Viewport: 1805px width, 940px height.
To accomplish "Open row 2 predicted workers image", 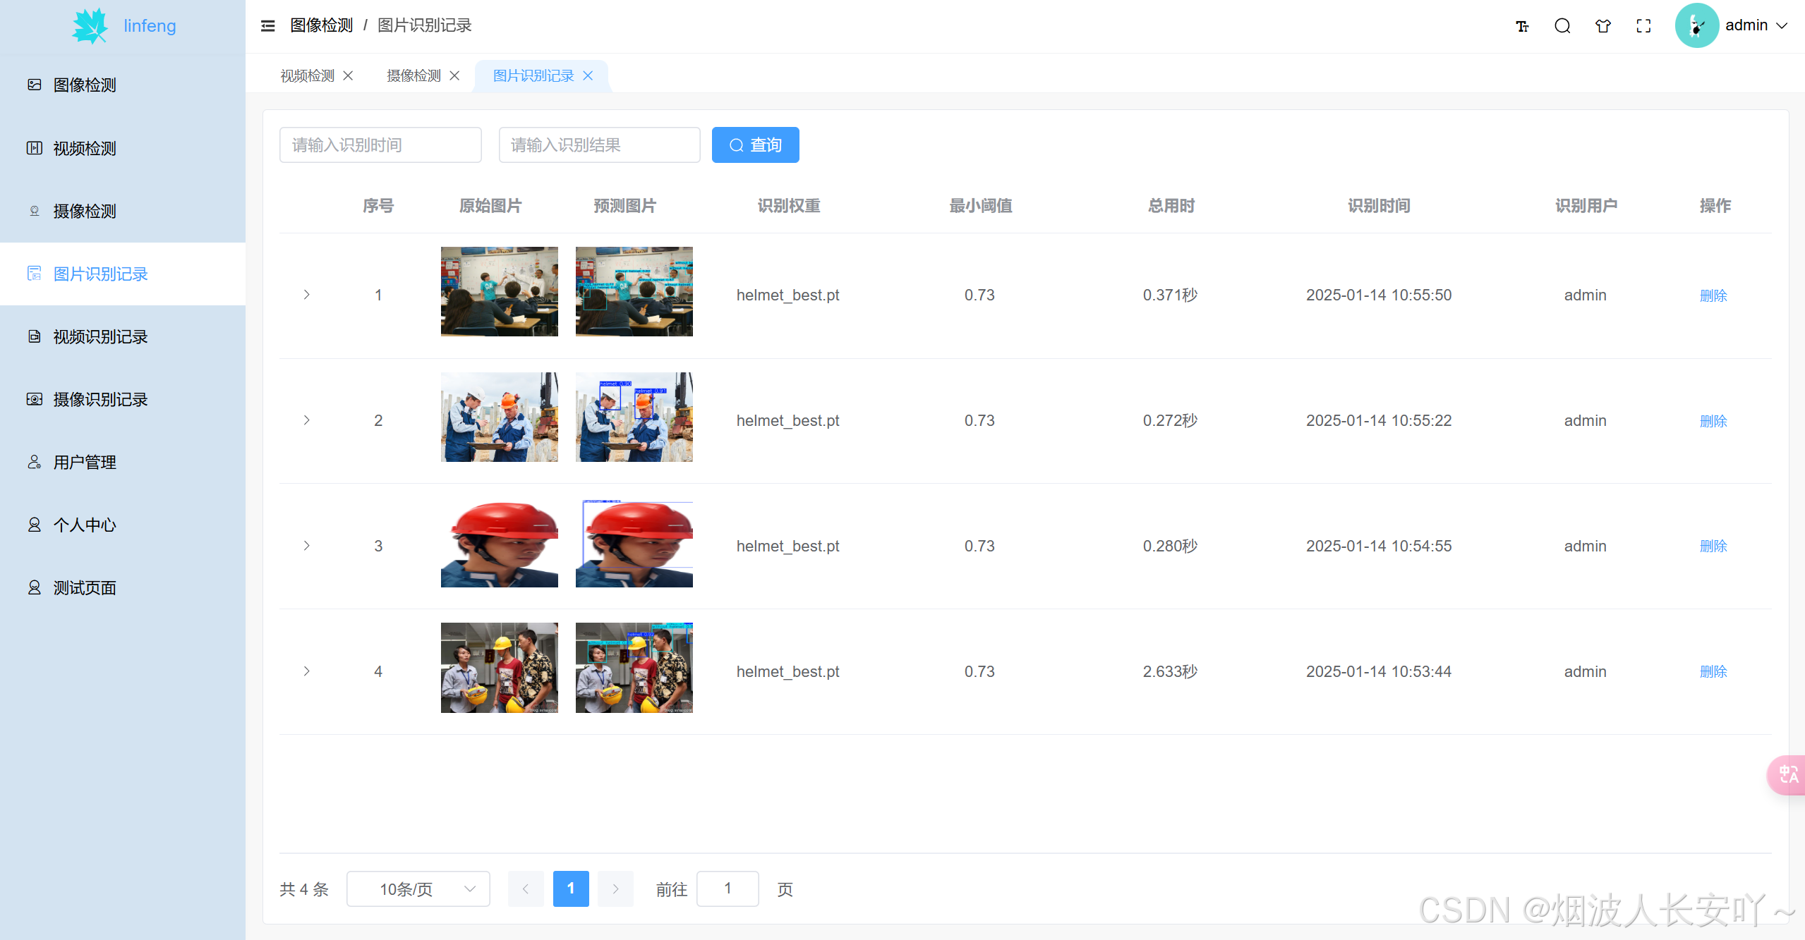I will point(634,417).
